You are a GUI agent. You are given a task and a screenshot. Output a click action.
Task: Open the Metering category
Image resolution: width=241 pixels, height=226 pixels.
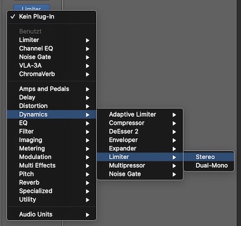(52, 148)
